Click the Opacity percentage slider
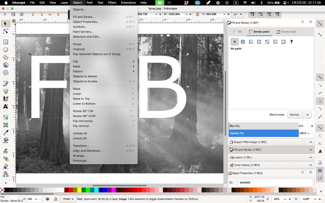The image size is (325, 203). 264,133
